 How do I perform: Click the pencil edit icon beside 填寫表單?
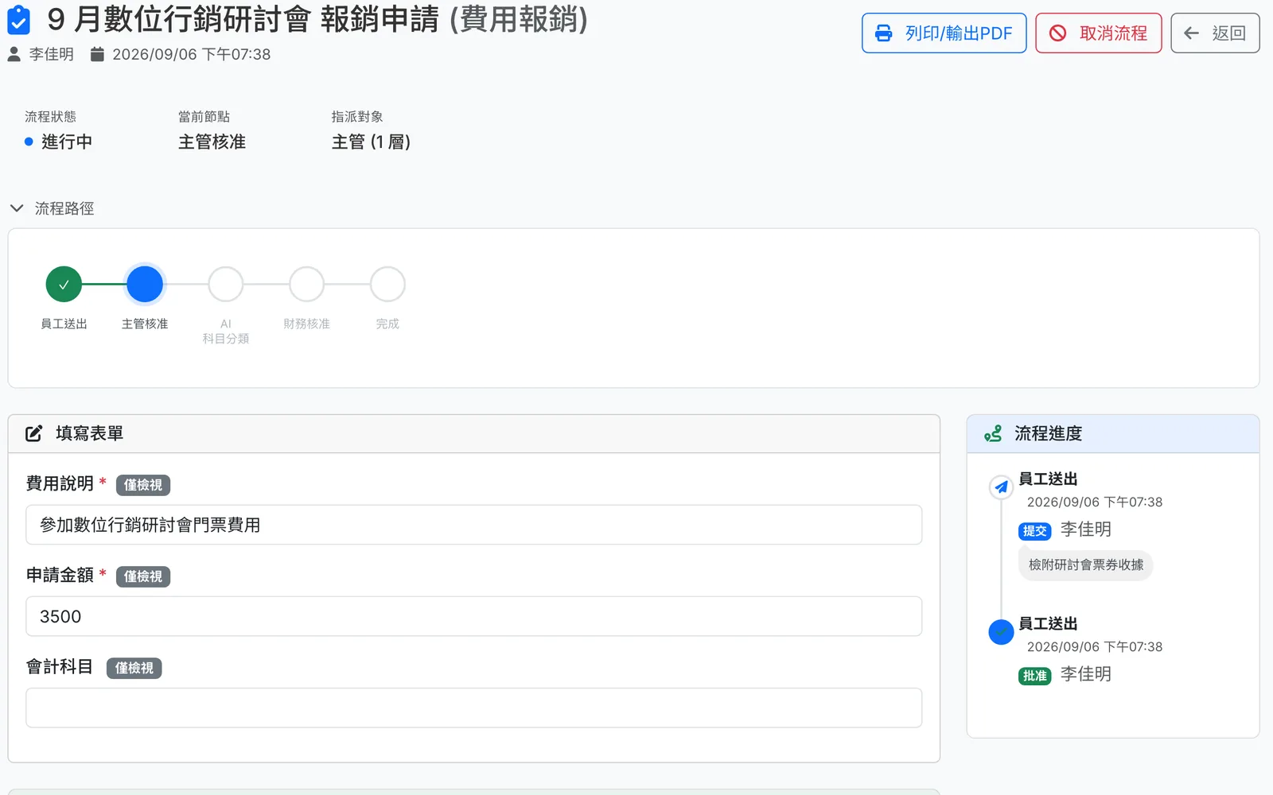[x=33, y=433]
